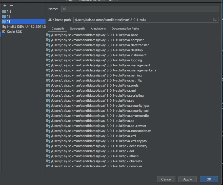The width and height of the screenshot is (223, 185).
Task: Click the IntelliJ plugin SDK icon
Action: pyautogui.click(x=4, y=27)
